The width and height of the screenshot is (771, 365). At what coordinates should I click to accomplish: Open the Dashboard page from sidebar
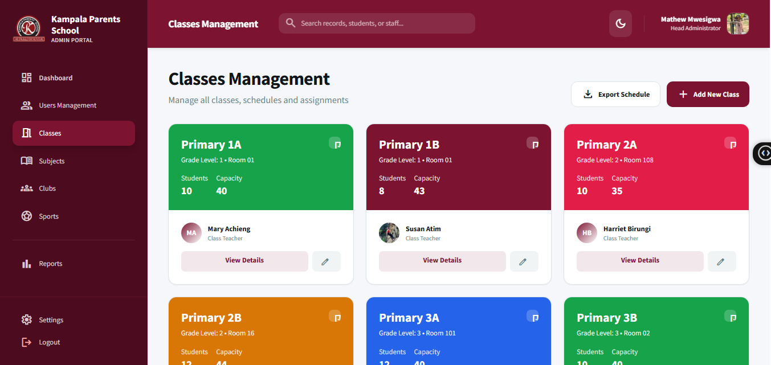click(x=55, y=78)
